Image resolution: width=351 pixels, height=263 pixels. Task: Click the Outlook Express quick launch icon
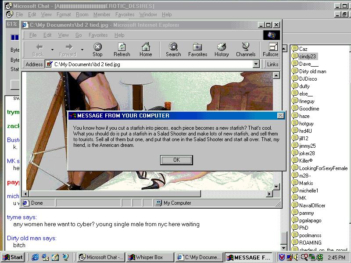tap(45, 257)
